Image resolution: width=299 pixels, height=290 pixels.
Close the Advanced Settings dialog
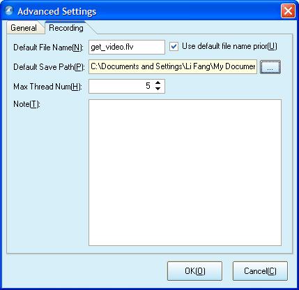tap(288, 10)
